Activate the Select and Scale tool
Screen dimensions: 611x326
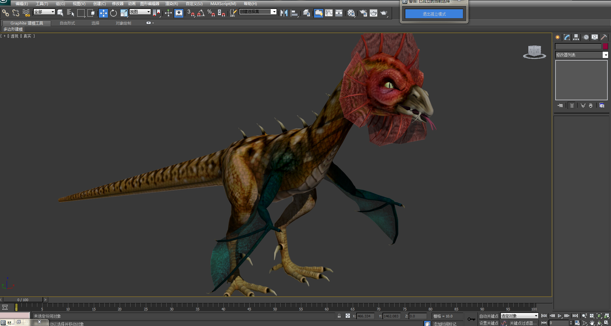click(124, 13)
